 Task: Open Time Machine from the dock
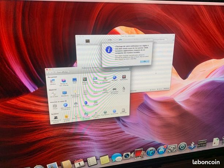coord(182,146)
